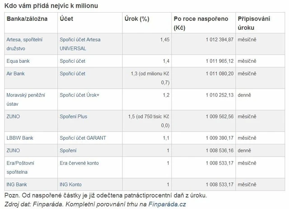This screenshot has width=289, height=209.
Task: Open the ING Konto account link
Action: (72, 184)
